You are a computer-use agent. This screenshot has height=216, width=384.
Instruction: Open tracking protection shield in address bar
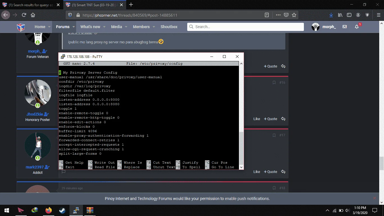point(70,15)
